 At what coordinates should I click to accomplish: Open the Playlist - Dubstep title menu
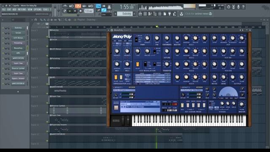tap(87, 20)
